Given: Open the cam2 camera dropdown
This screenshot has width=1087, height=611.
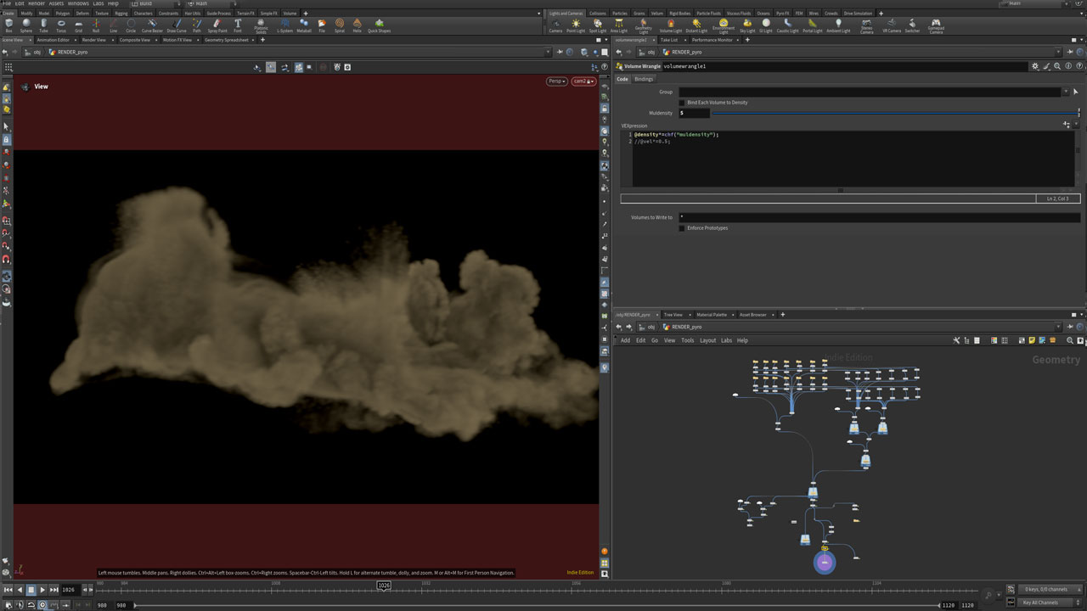Looking at the screenshot, I should tap(583, 81).
